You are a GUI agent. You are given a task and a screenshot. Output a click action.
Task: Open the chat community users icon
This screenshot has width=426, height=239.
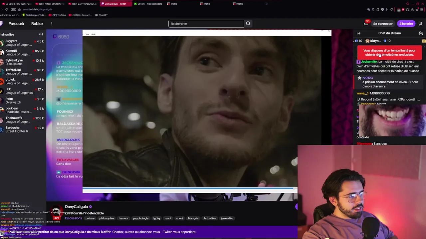click(x=421, y=33)
